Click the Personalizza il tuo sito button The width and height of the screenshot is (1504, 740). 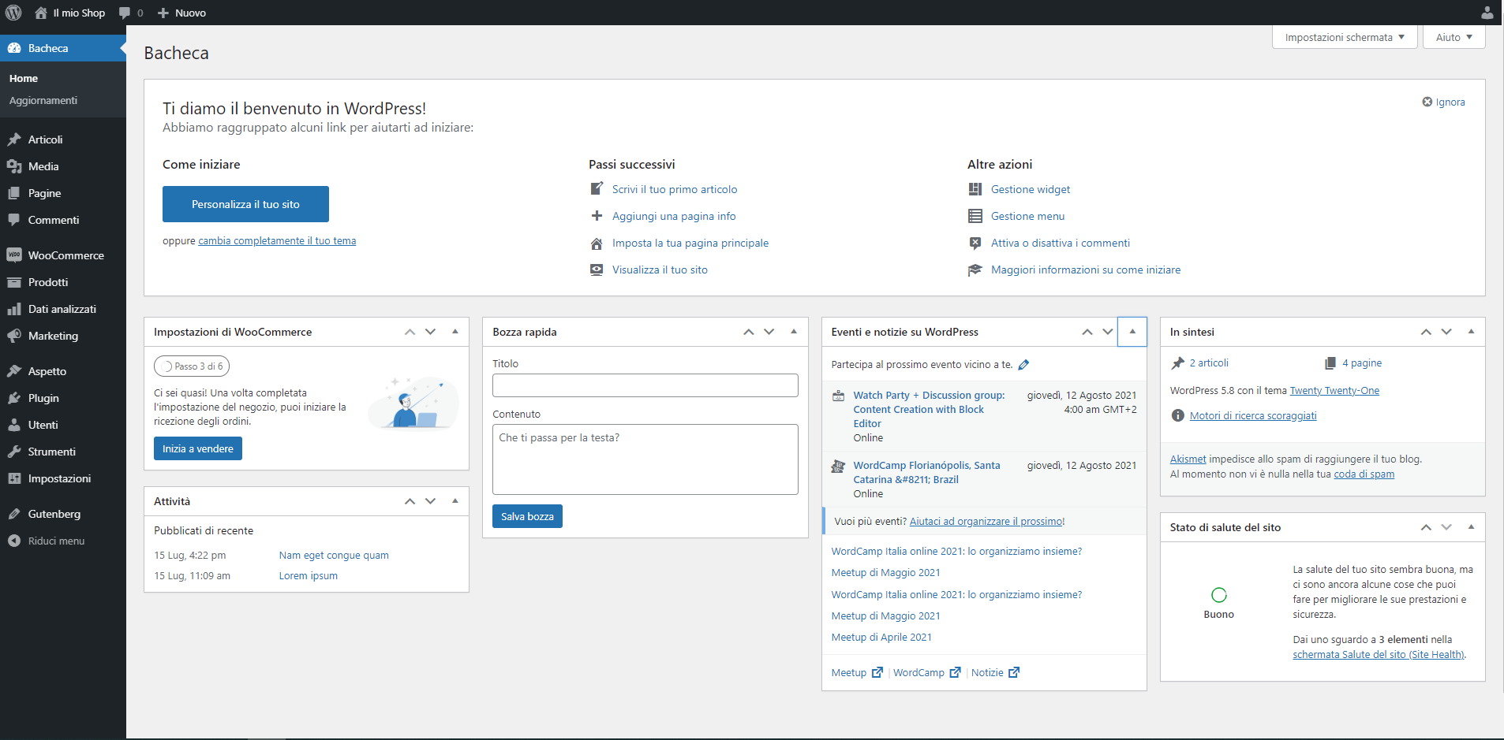pos(245,203)
